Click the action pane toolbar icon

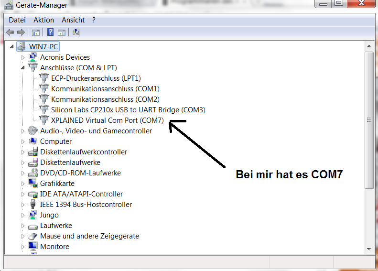(x=62, y=33)
